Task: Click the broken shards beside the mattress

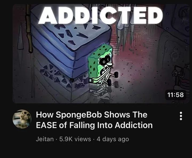Action: point(61,77)
